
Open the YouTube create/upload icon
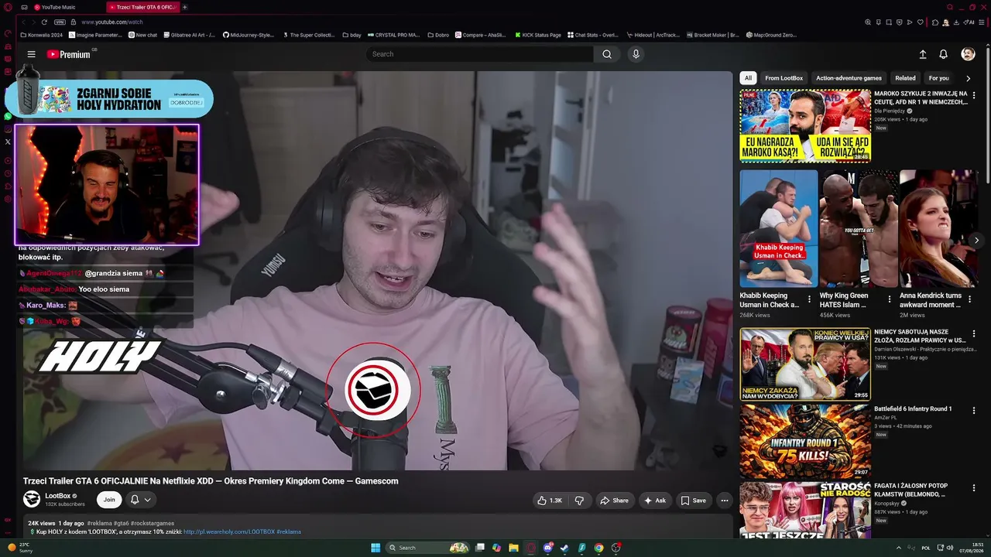point(923,54)
